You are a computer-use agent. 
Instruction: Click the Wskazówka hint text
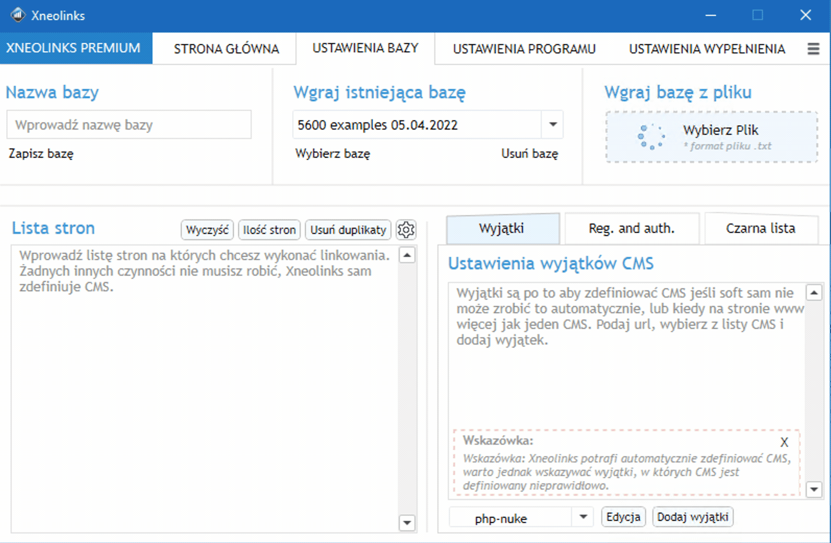(626, 472)
